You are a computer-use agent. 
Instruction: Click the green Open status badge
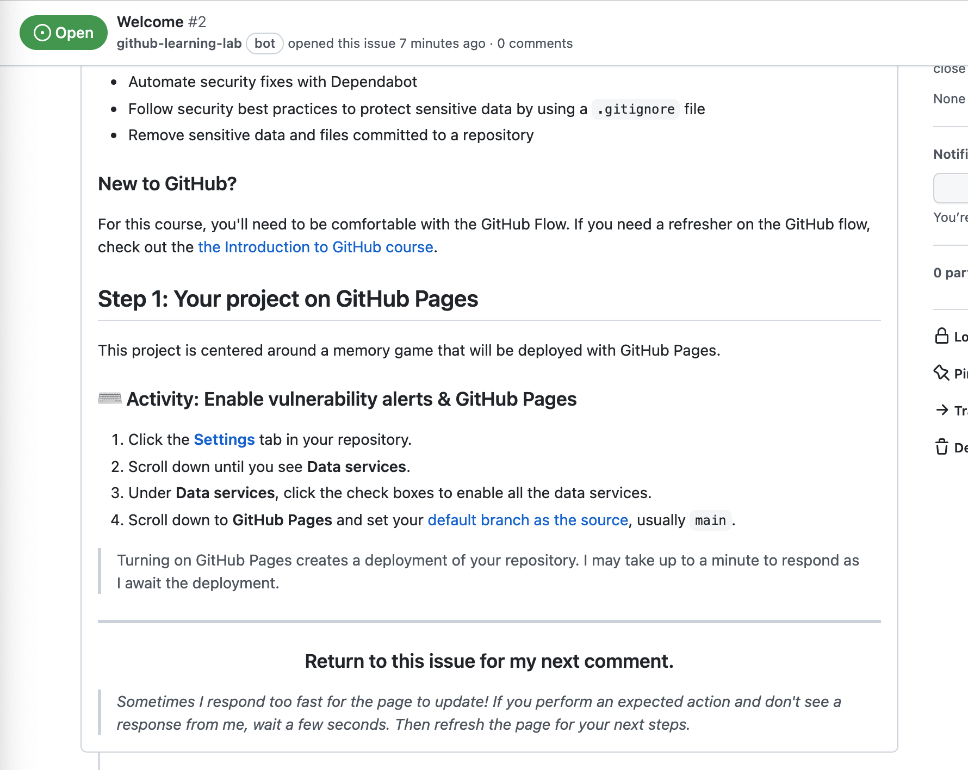(63, 33)
